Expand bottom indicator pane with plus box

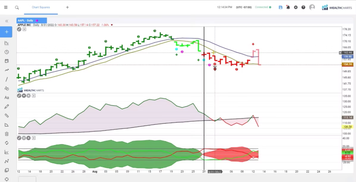click(x=34, y=138)
